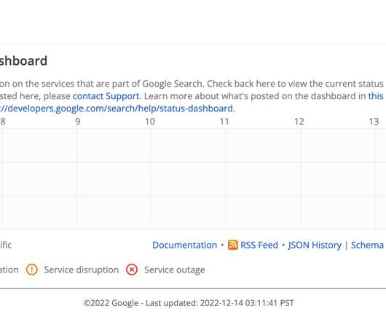The height and width of the screenshot is (322, 386).
Task: Click the bottom-row timeline cell under day 12
Action: pyautogui.click(x=338, y=212)
